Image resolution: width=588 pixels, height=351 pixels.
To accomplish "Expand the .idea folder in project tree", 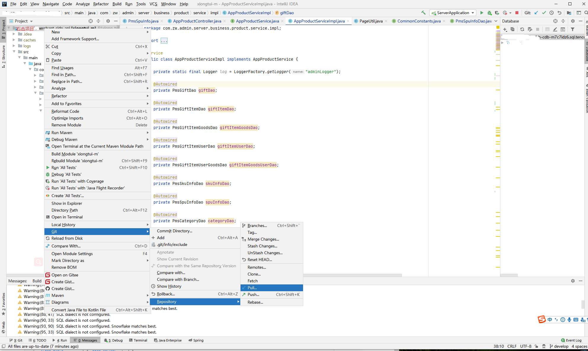I will (14, 34).
